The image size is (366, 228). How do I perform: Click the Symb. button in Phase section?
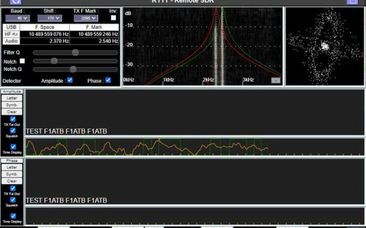pos(12,174)
